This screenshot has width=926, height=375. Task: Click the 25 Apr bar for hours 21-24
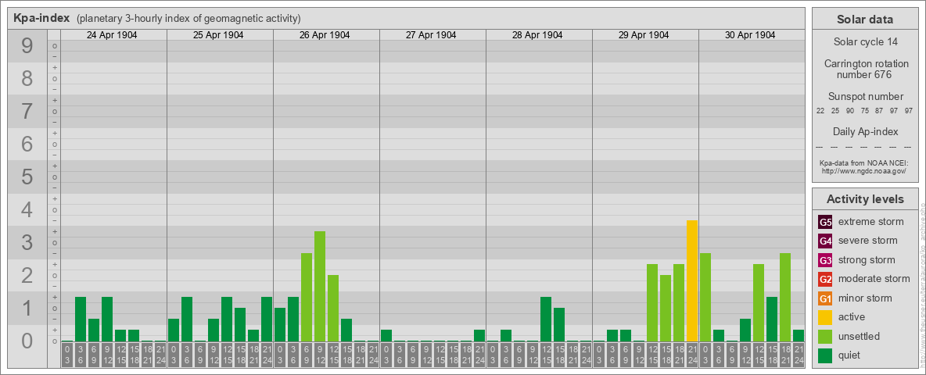267,320
